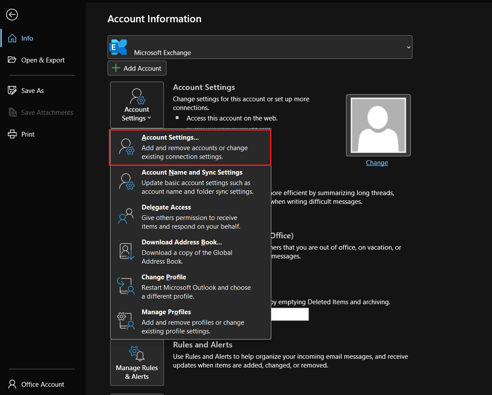The image size is (492, 395).
Task: Choose Account Settings... from the dropdown menu
Action: 190,148
